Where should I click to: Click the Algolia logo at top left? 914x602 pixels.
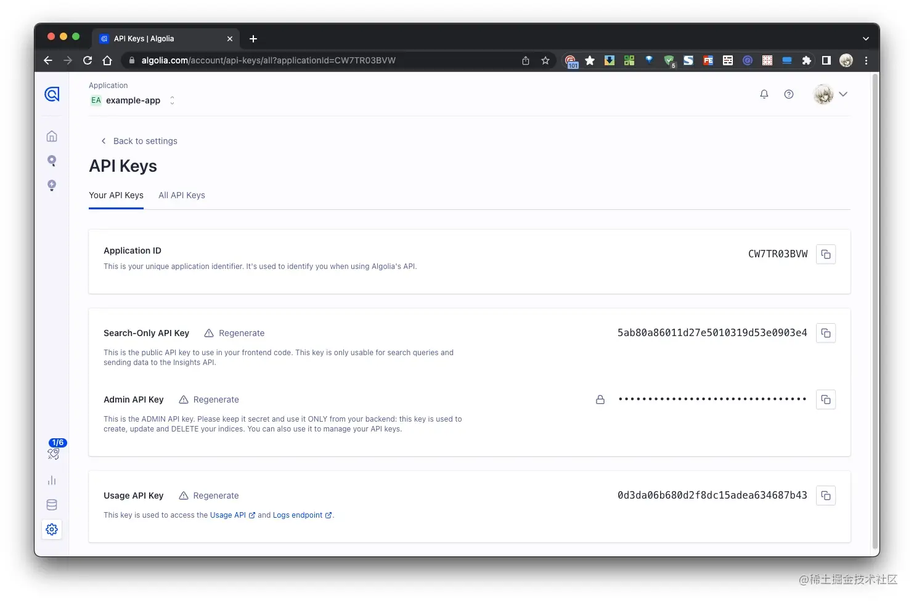(52, 94)
